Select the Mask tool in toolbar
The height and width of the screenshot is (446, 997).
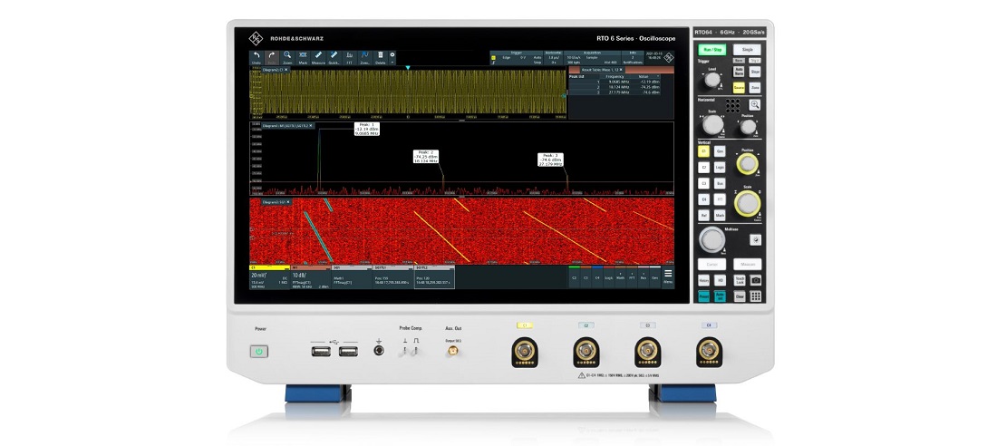[303, 57]
